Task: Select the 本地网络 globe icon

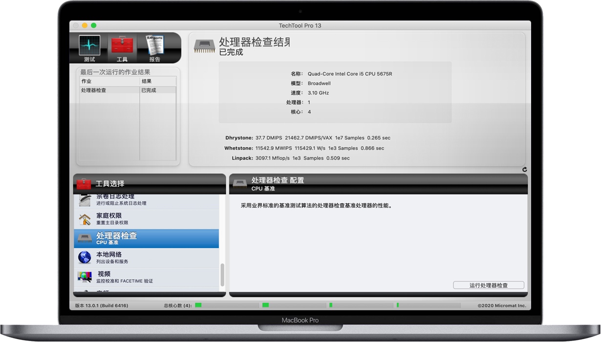Action: click(84, 257)
